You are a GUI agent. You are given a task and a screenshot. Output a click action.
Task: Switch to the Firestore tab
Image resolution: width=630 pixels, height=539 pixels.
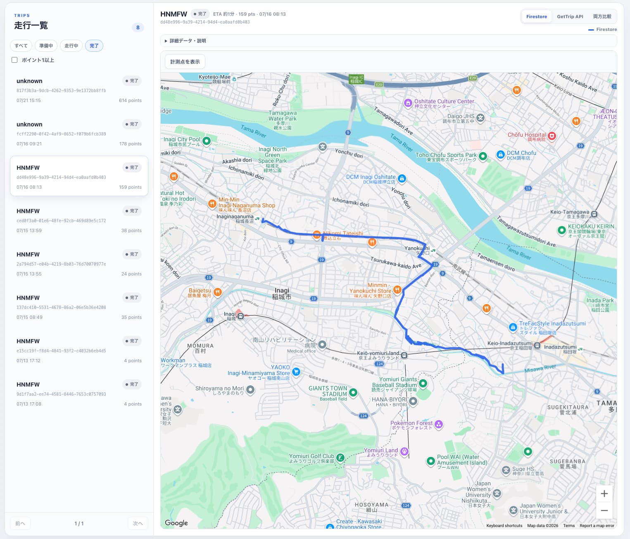537,17
